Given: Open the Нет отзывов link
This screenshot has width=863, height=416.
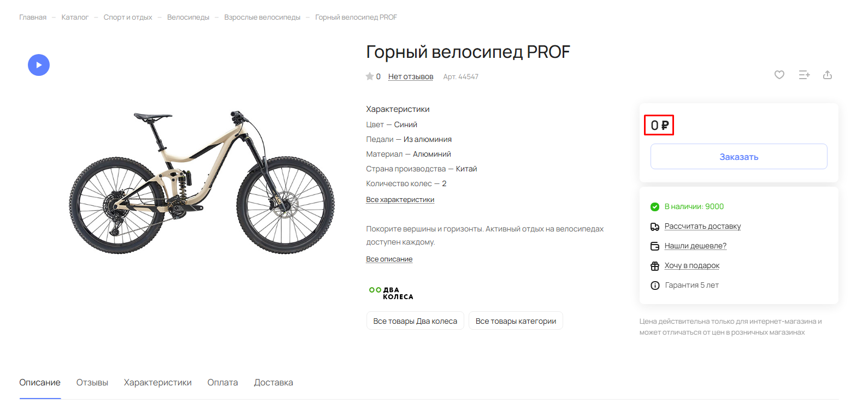Looking at the screenshot, I should point(411,76).
